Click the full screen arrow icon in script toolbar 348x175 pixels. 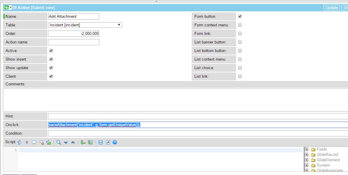coord(108,142)
